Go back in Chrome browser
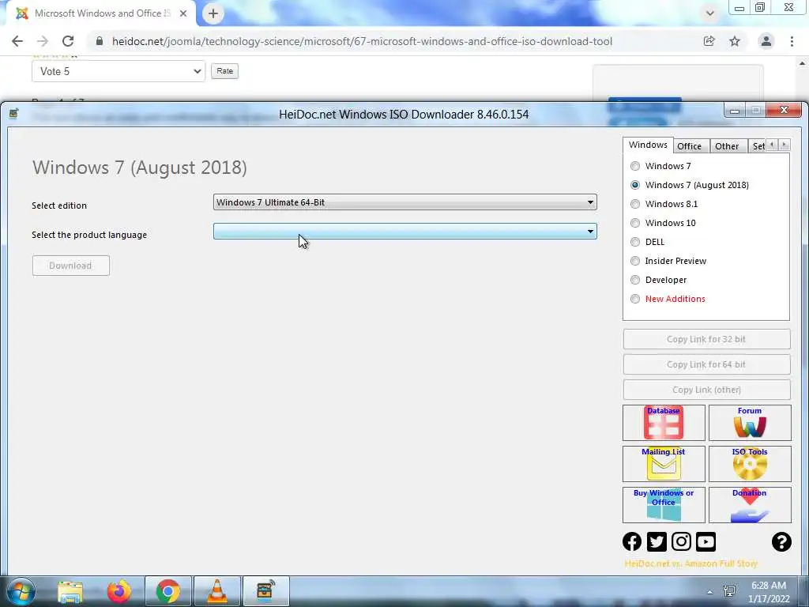 (x=17, y=41)
